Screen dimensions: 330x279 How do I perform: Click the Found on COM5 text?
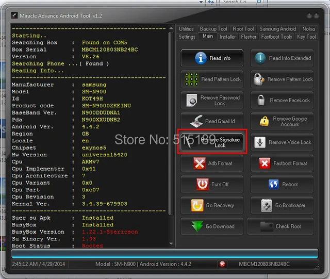(104, 42)
